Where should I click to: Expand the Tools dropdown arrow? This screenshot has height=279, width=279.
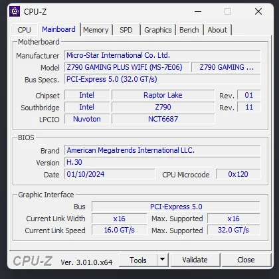[x=163, y=260]
